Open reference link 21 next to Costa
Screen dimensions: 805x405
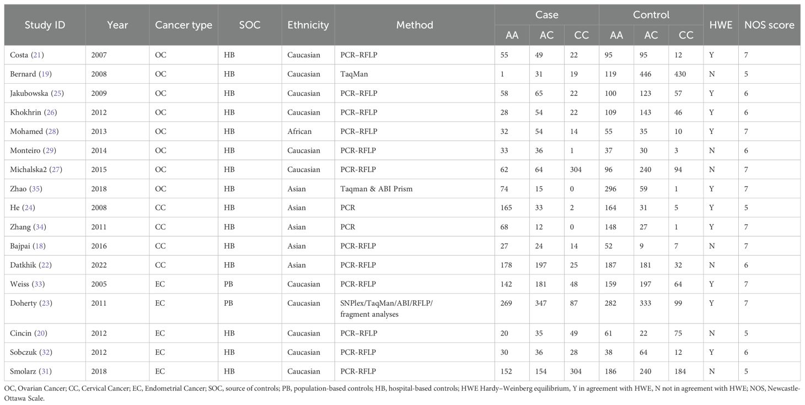click(x=40, y=55)
